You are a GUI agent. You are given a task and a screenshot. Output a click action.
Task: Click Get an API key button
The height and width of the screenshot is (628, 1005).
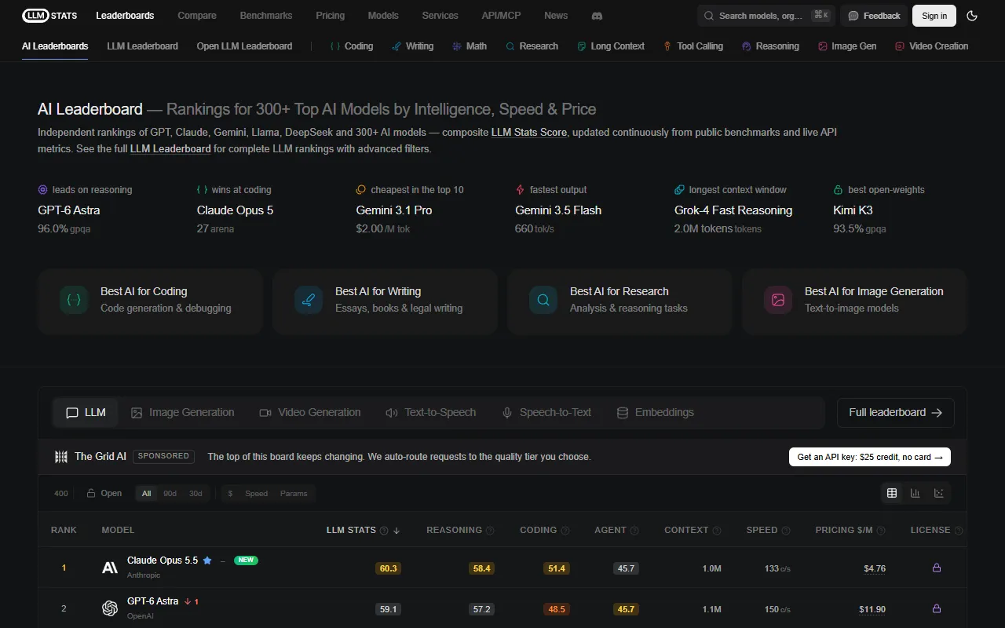[x=869, y=457]
